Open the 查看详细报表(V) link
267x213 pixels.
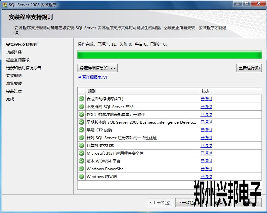coord(92,77)
